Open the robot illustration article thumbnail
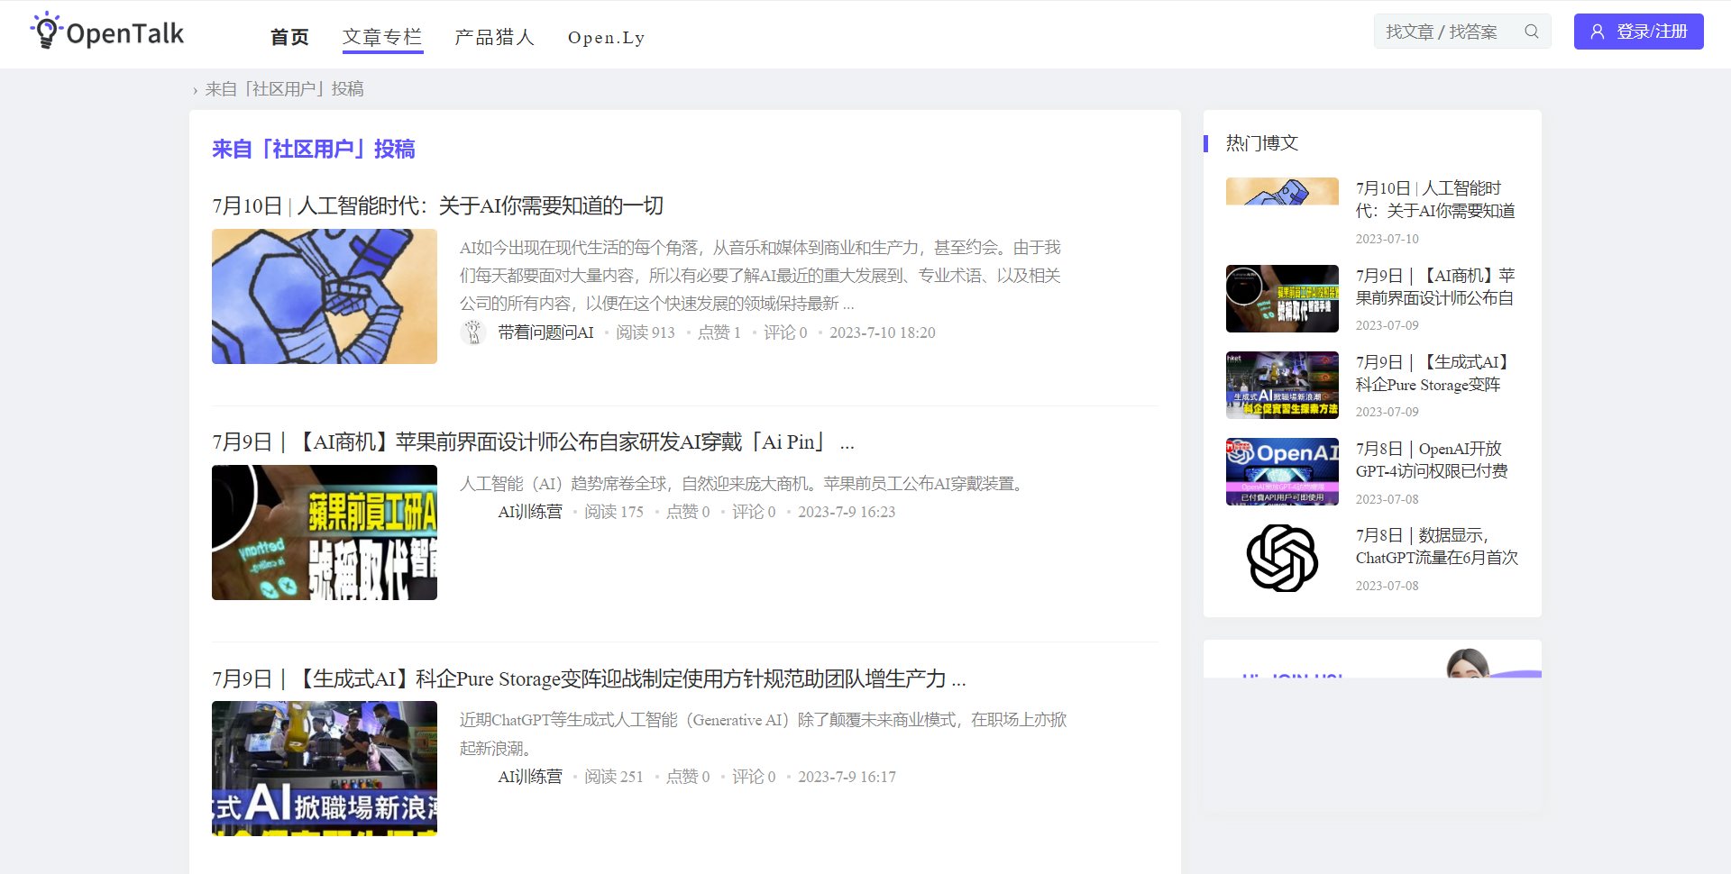The width and height of the screenshot is (1731, 874). [x=324, y=296]
